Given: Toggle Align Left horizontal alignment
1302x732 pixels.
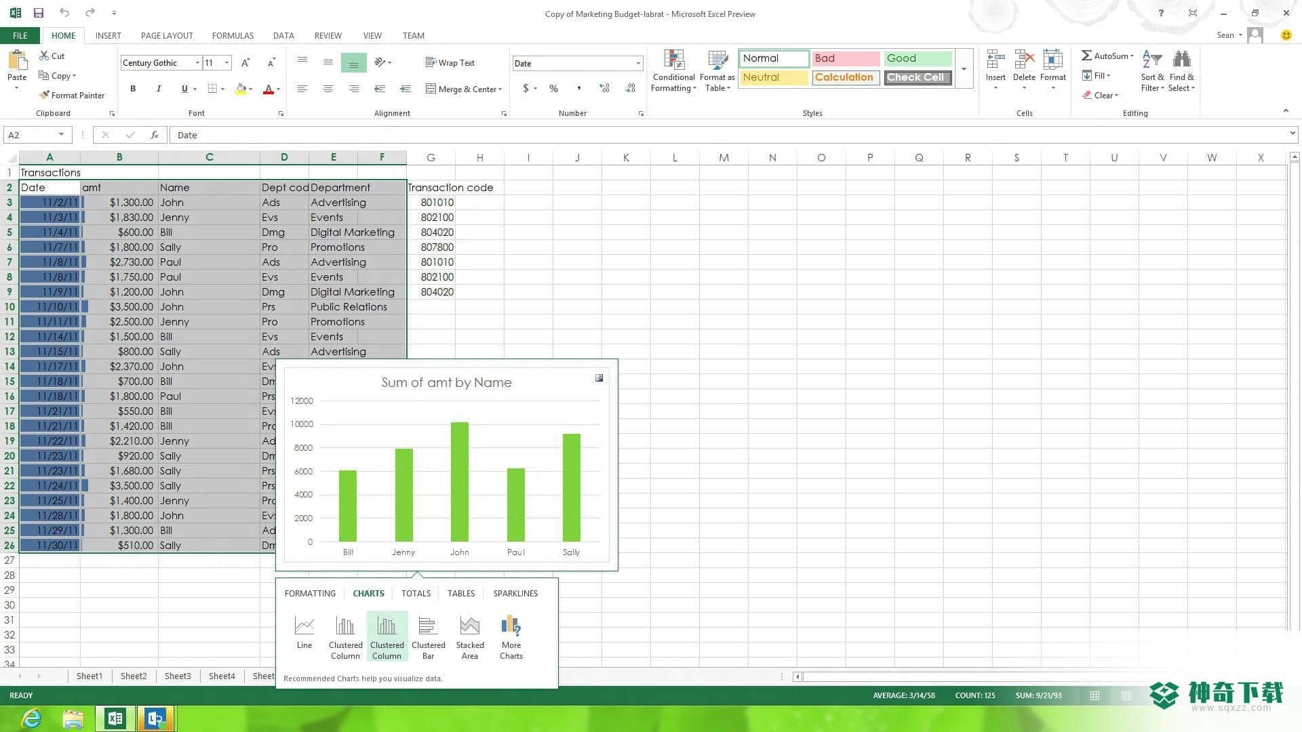Looking at the screenshot, I should click(x=302, y=89).
